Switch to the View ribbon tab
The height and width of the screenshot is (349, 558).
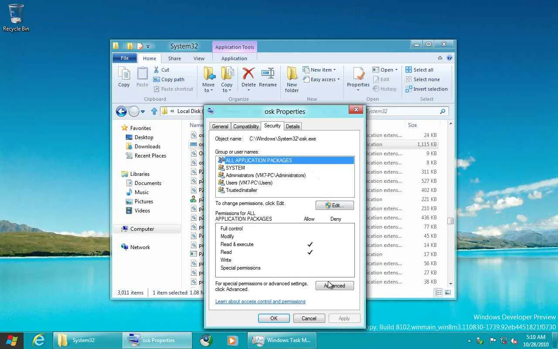click(199, 58)
